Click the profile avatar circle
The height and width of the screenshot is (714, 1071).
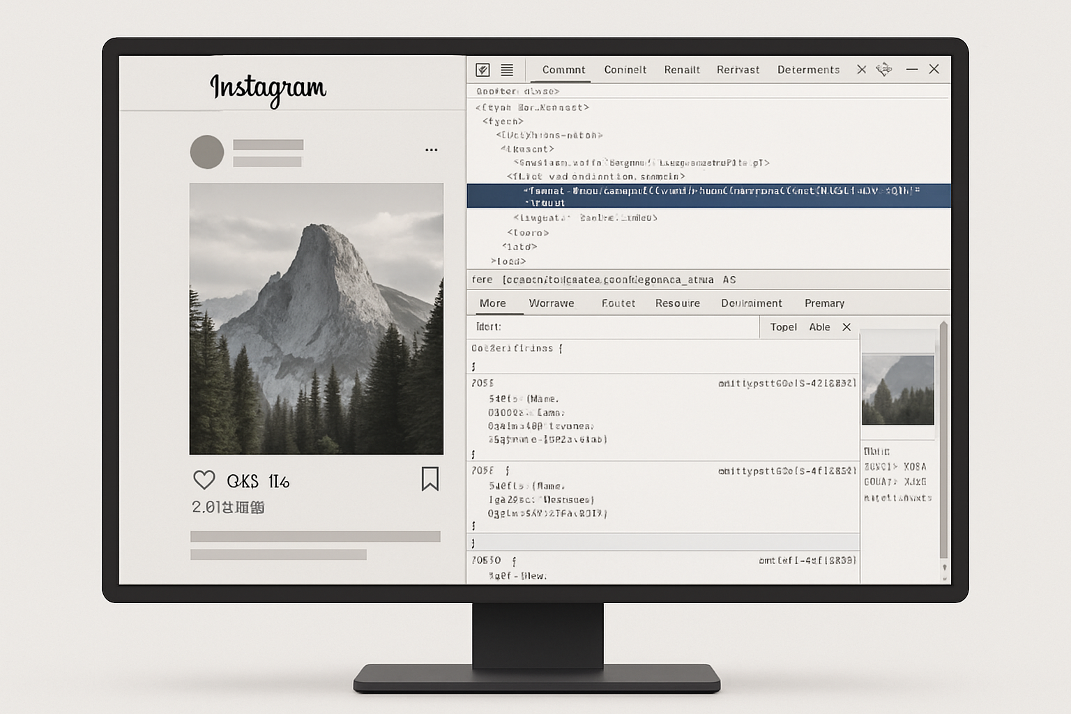(x=206, y=151)
